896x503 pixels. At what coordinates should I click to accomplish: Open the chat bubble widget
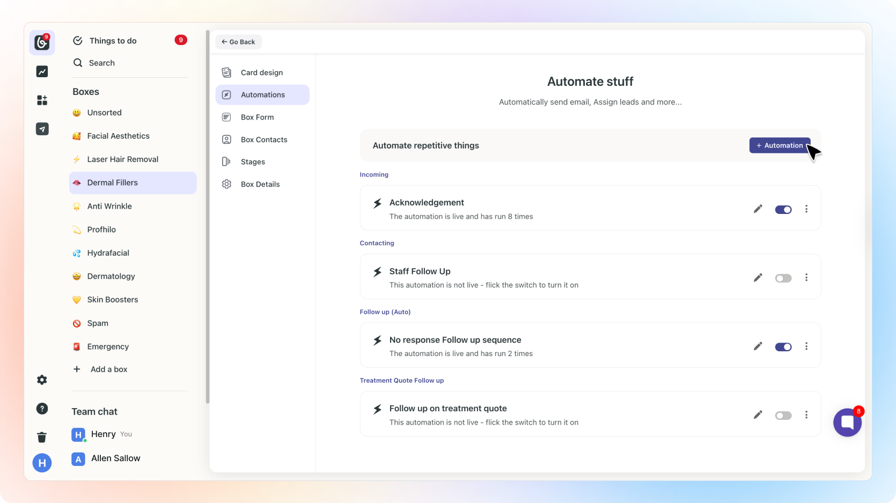847,423
